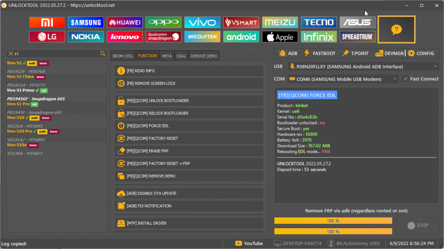Select Vivo S1 Pro model
The image size is (444, 249).
(18, 104)
